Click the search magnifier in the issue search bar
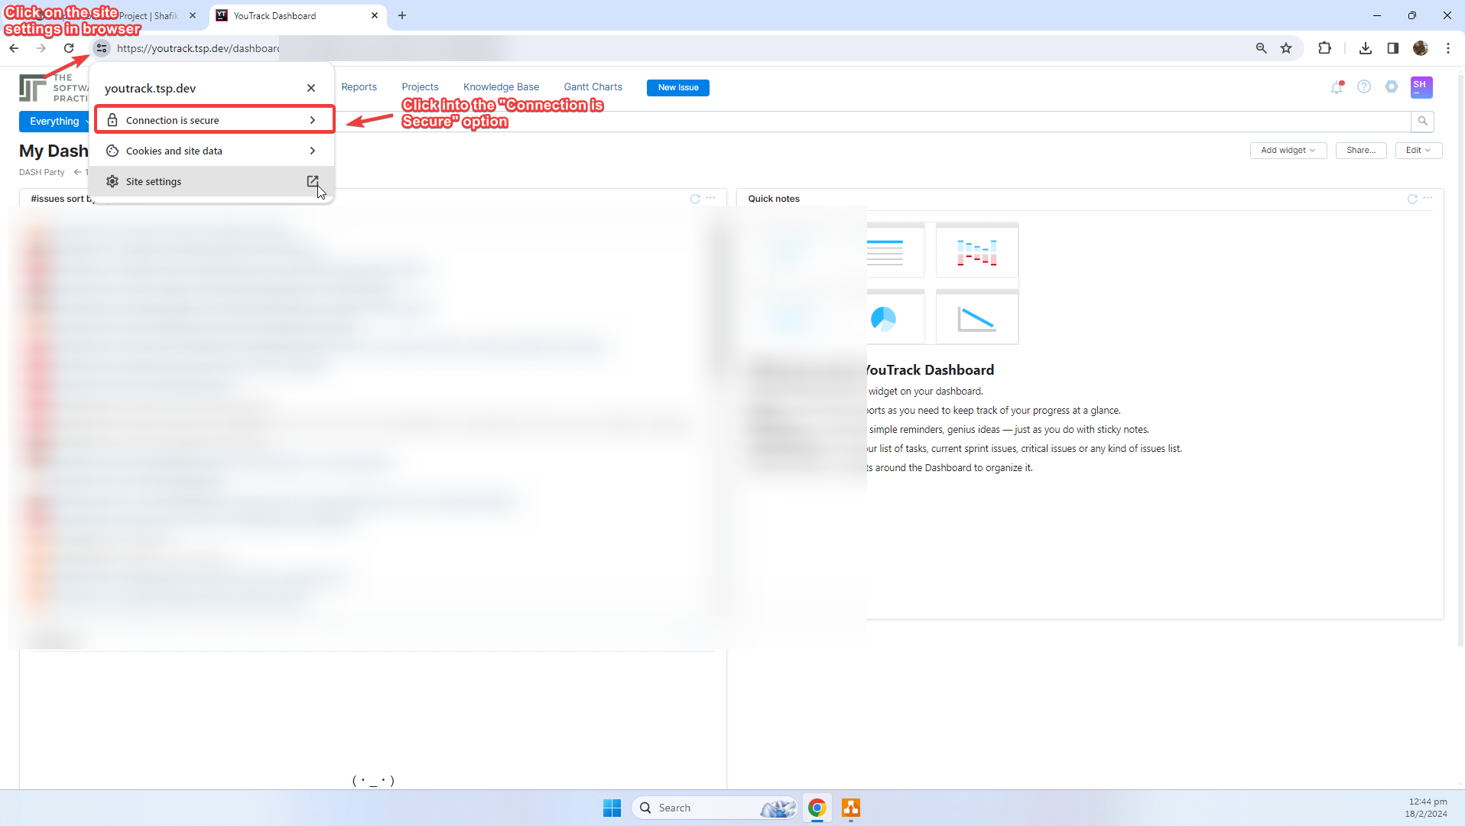1465x826 pixels. point(1422,122)
